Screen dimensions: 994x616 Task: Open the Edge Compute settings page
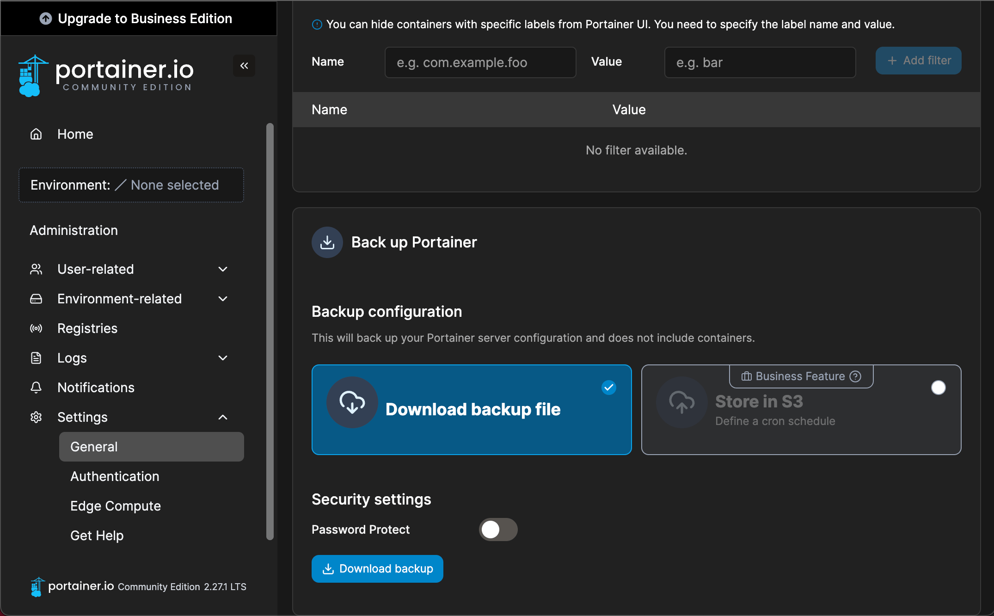[116, 506]
